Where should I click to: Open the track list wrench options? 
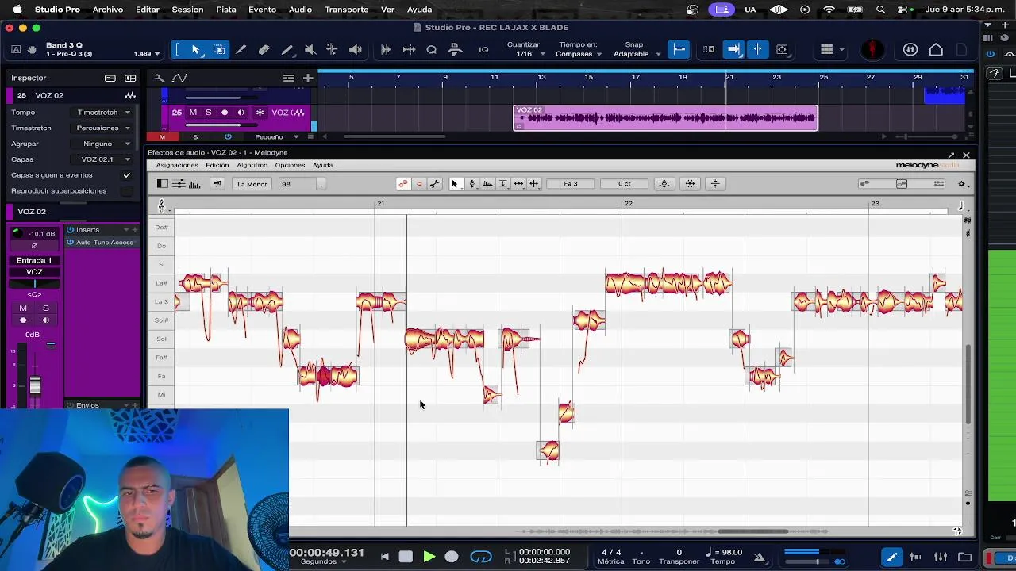[159, 78]
